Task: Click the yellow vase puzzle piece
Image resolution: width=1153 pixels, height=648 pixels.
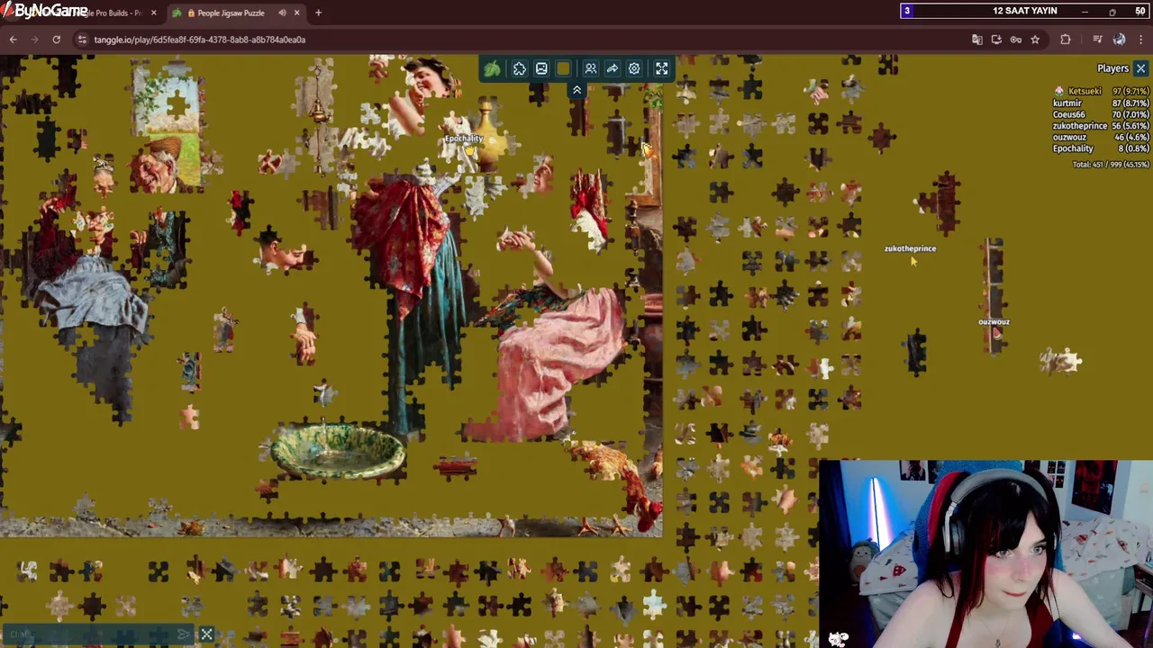Action: tap(488, 135)
